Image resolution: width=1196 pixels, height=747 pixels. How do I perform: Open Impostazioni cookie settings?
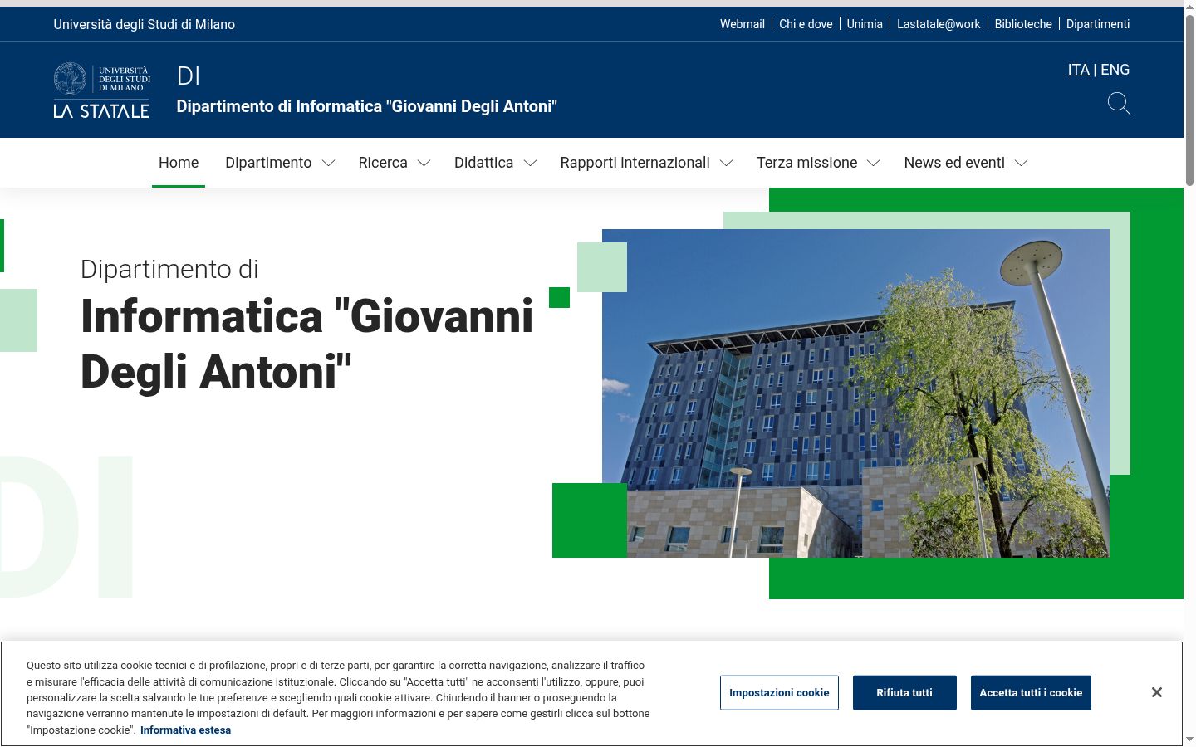click(x=779, y=693)
